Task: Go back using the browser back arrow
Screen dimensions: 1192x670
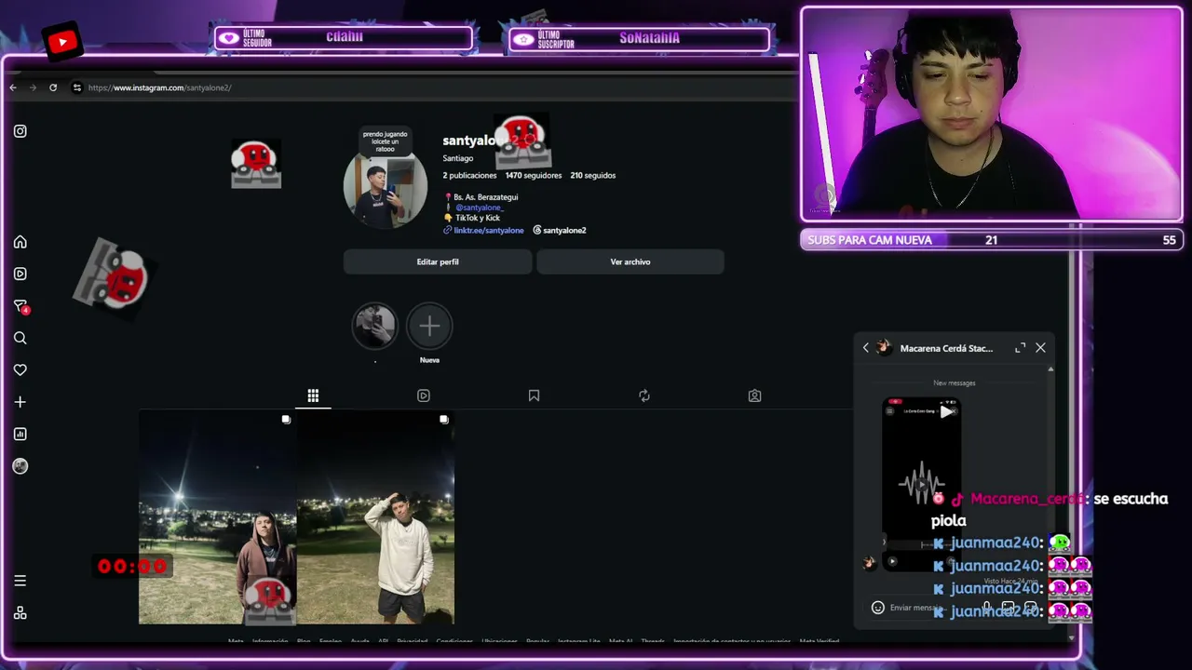Action: coord(13,87)
